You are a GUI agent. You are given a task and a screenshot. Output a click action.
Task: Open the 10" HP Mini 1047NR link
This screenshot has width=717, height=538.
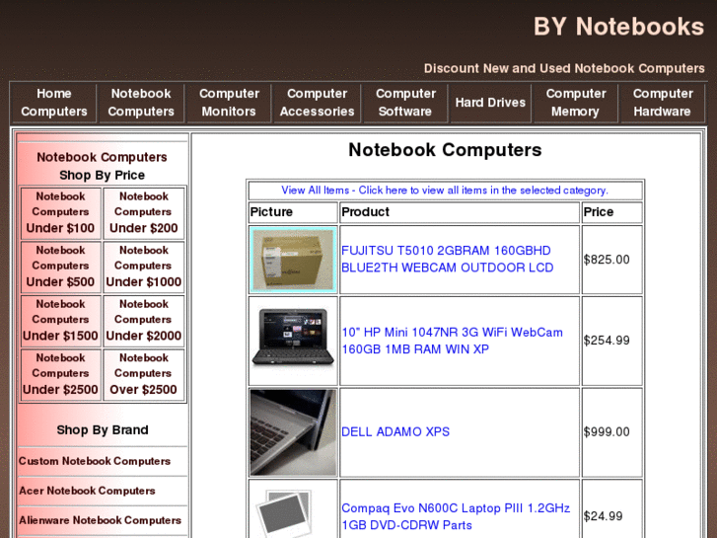453,341
